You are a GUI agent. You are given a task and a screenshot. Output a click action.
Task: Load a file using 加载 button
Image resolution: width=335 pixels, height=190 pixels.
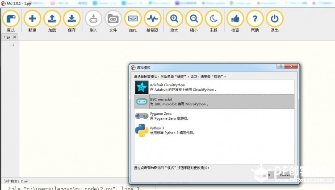pyautogui.click(x=52, y=21)
